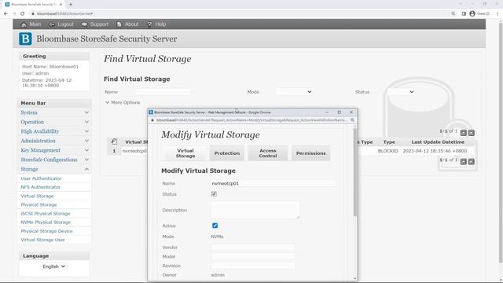Click the popup Name field nvmeotcp01

(x=273, y=183)
